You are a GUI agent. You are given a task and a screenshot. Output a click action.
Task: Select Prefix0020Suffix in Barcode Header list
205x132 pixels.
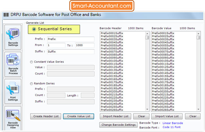point(112,92)
